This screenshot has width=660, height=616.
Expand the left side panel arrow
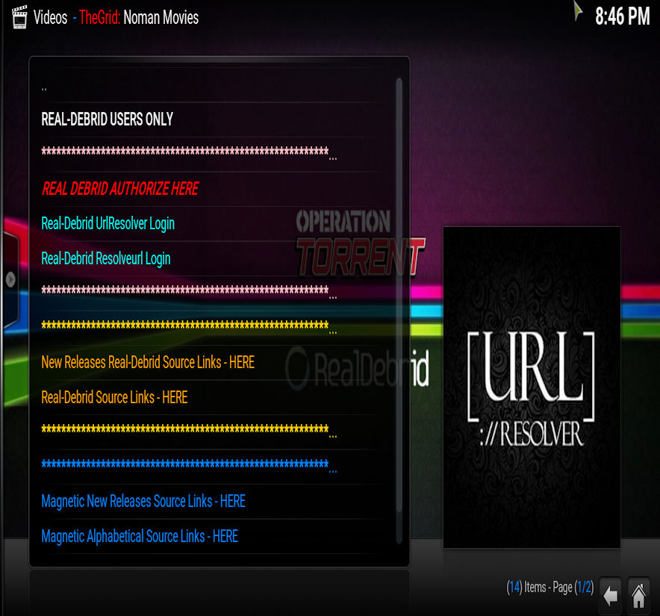(x=10, y=279)
